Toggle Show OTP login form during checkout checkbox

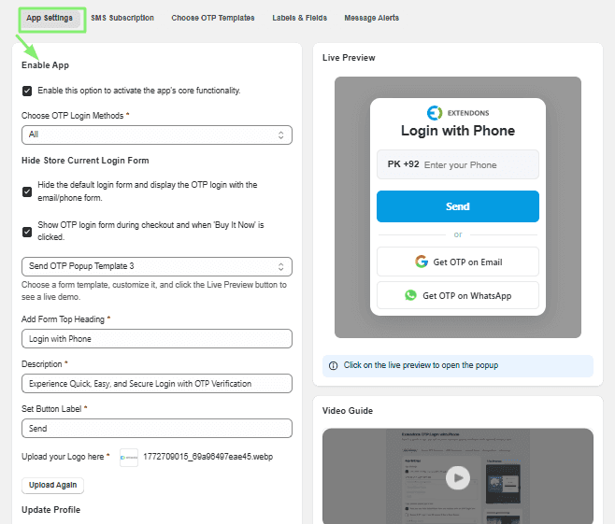point(27,232)
